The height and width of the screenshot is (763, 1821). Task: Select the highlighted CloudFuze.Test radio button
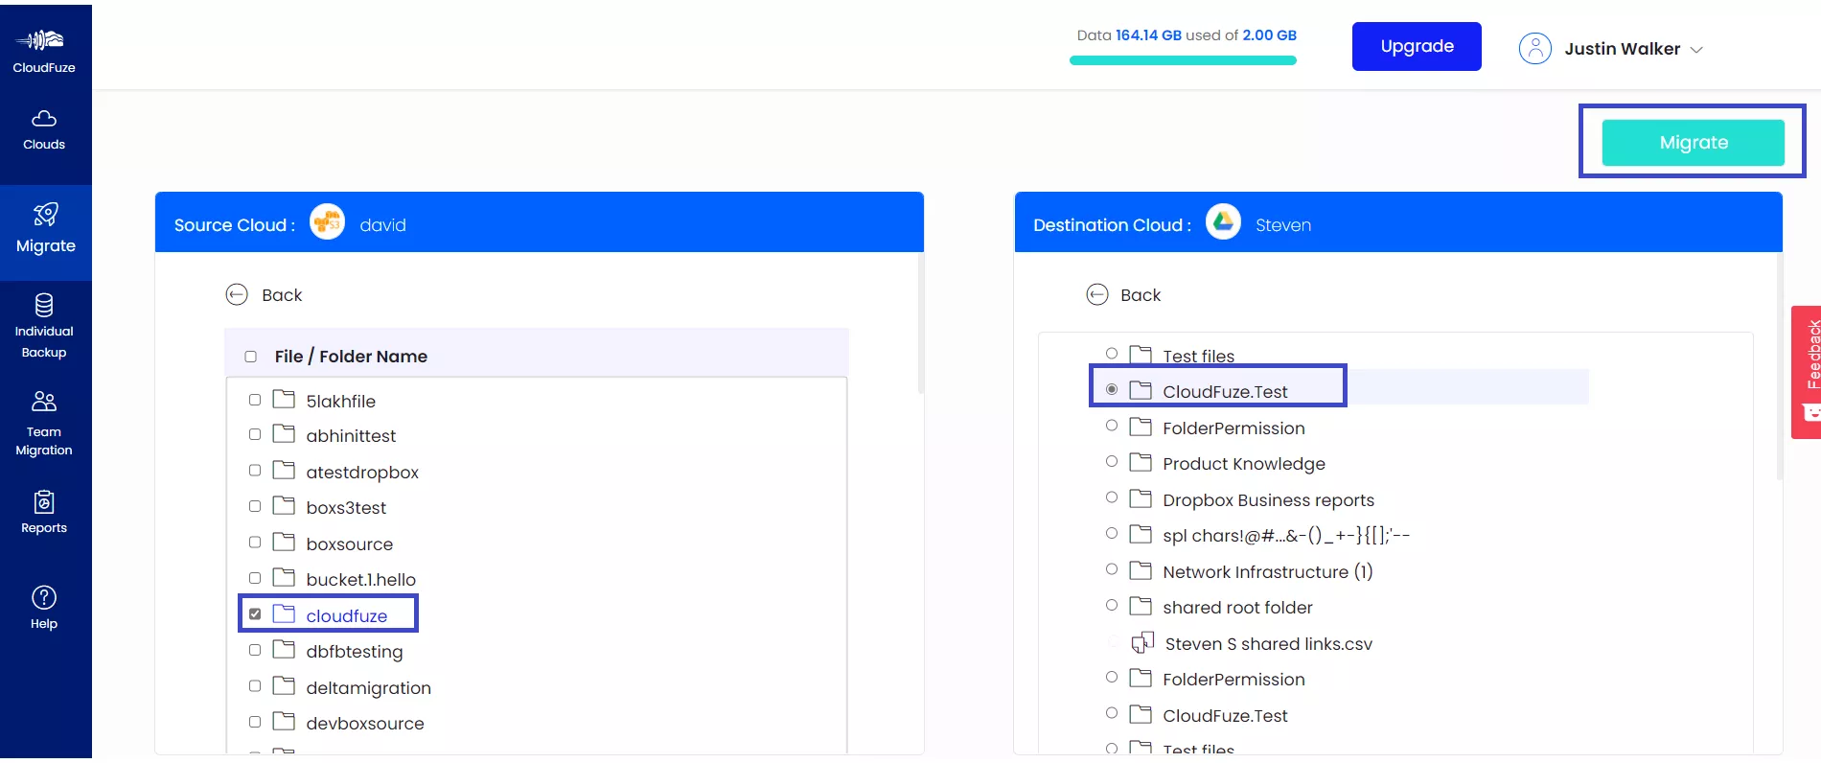1112,389
